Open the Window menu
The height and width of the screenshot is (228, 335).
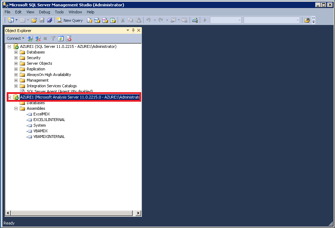[75, 12]
